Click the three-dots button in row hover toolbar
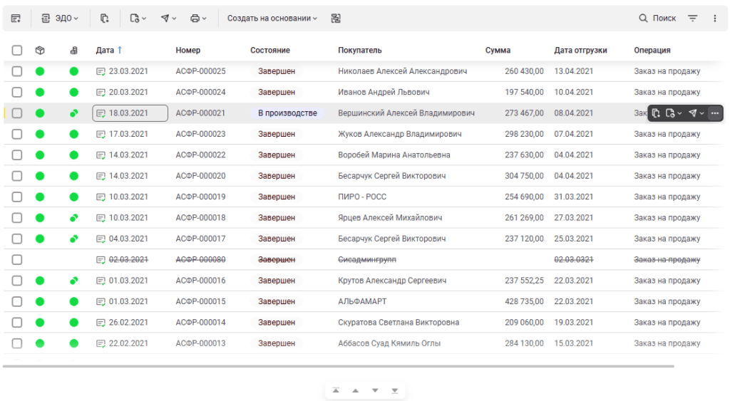This screenshot has height=401, width=730. pos(715,113)
